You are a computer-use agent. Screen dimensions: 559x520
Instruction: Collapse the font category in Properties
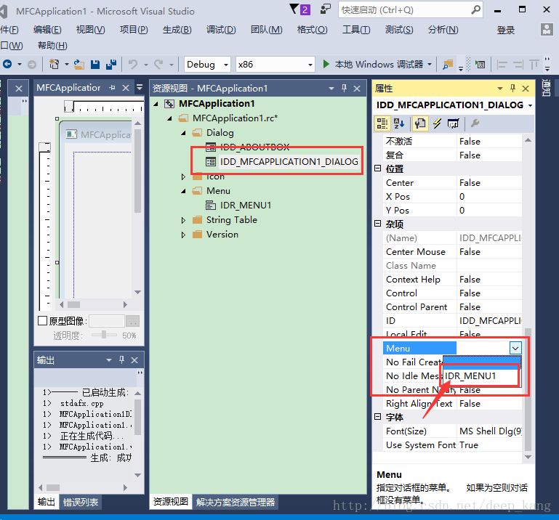click(x=378, y=417)
